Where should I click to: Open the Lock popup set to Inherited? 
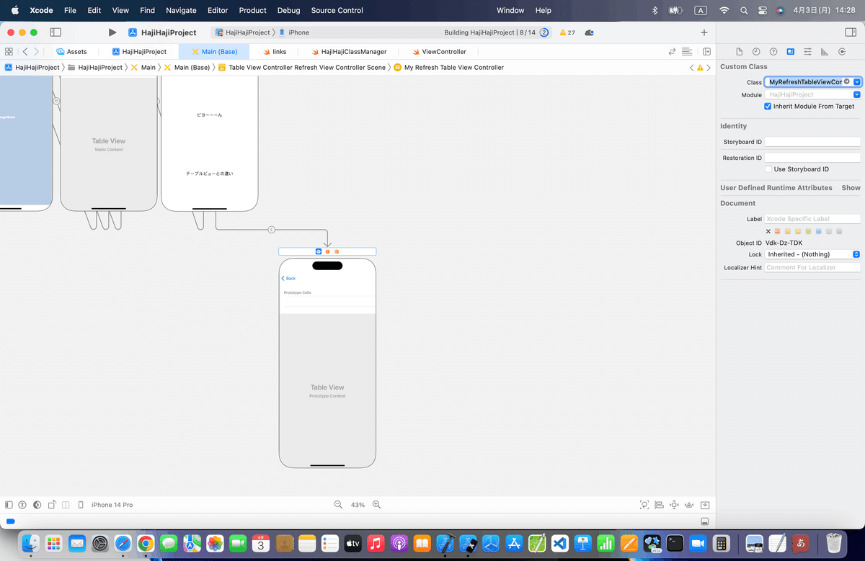(x=812, y=254)
